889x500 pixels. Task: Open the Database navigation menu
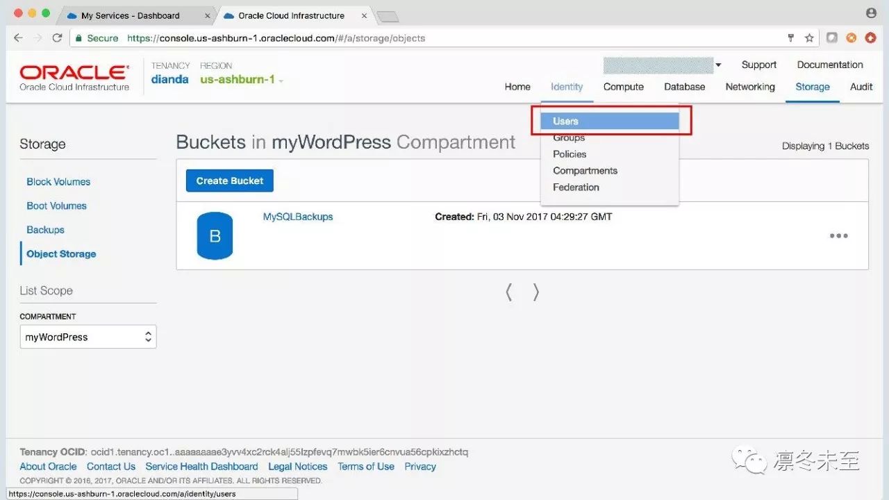click(685, 87)
